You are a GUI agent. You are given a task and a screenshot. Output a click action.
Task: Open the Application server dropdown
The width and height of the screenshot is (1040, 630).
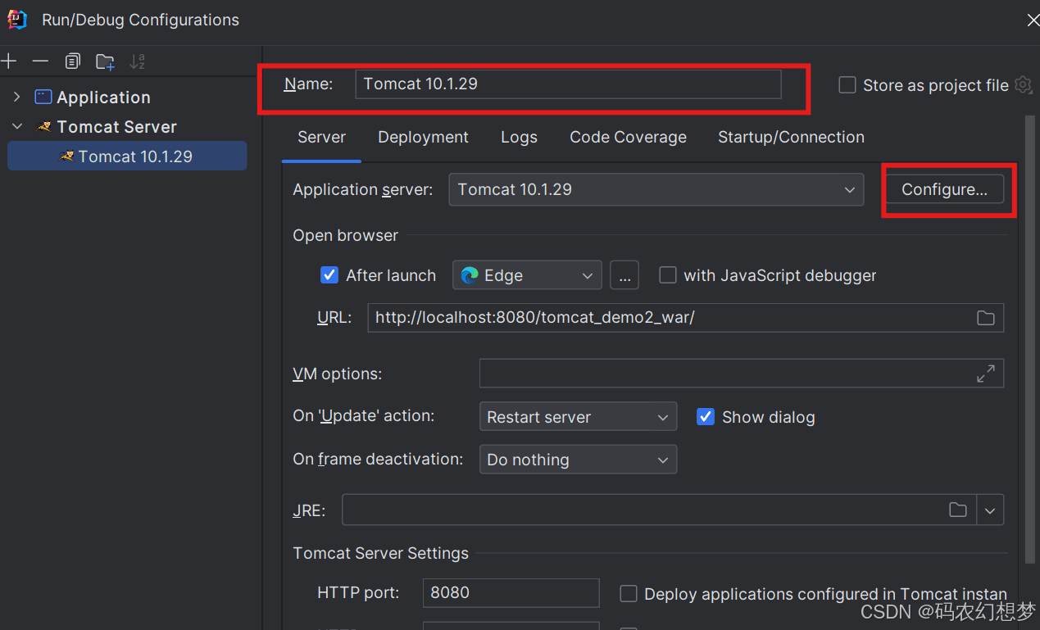656,190
